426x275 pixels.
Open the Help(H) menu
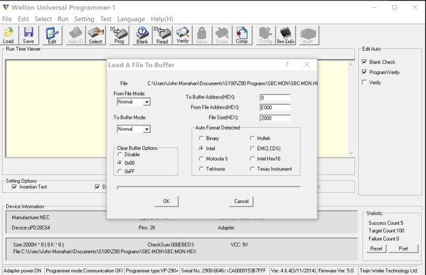(162, 19)
